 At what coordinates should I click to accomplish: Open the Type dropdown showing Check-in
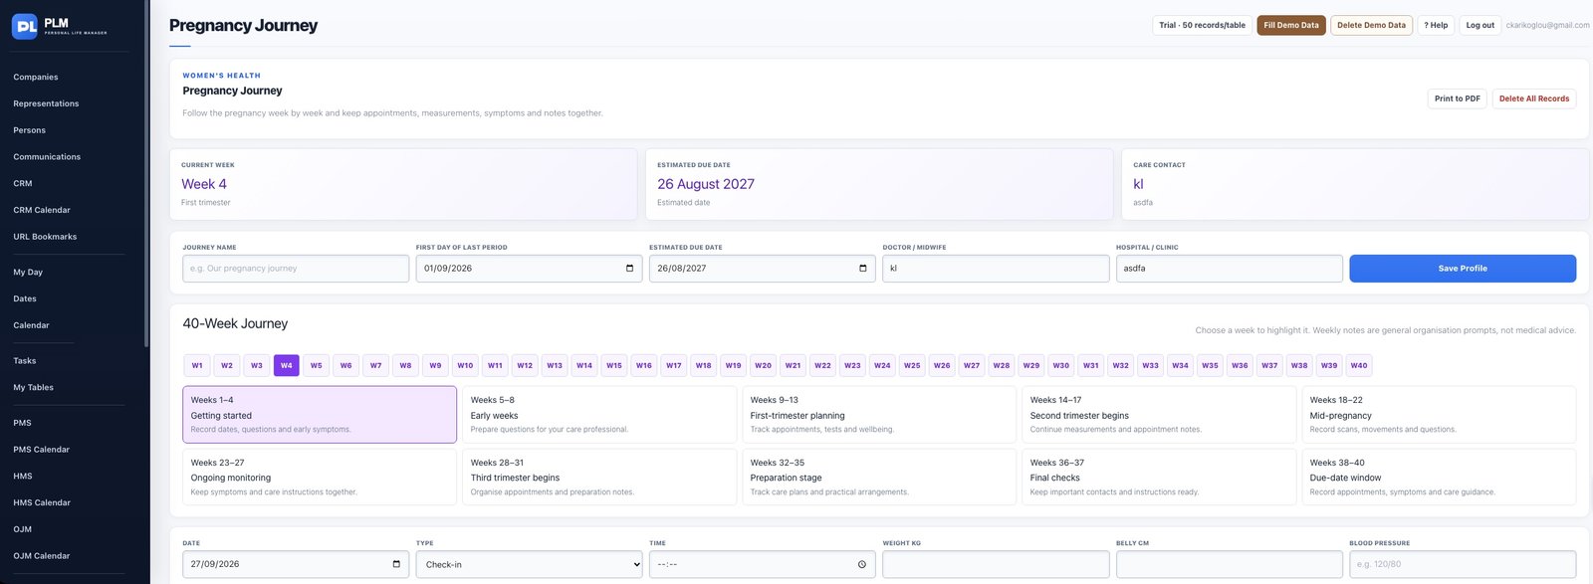(529, 564)
